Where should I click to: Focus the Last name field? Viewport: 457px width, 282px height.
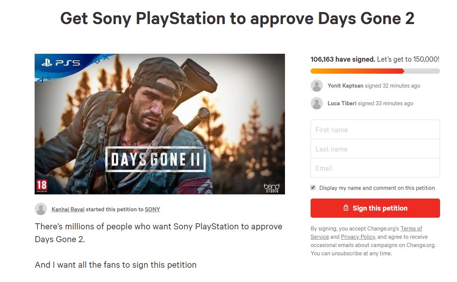coord(375,149)
